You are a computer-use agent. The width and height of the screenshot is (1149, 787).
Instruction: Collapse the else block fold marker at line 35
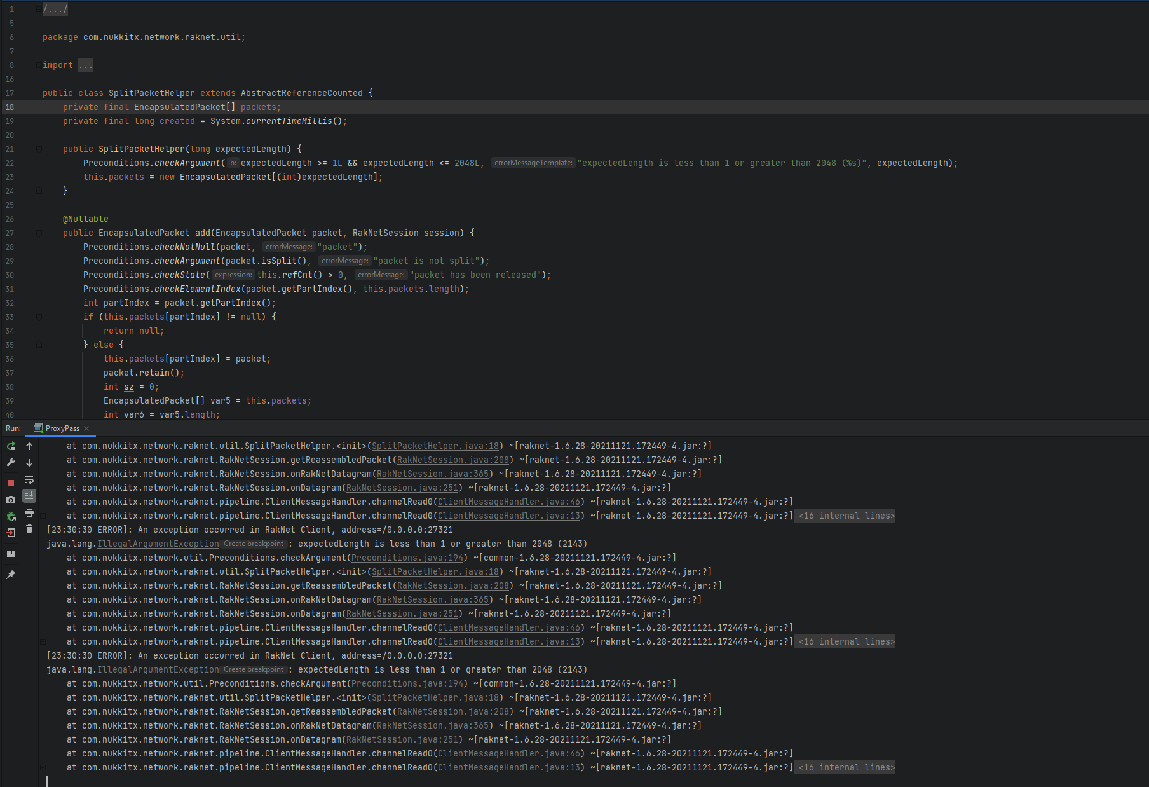point(39,345)
